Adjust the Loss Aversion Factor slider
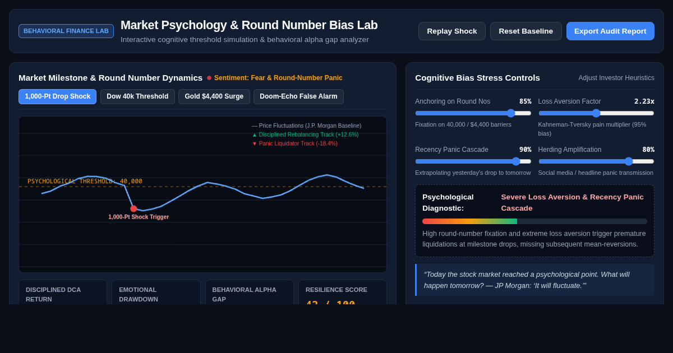The width and height of the screenshot is (673, 353). click(596, 113)
